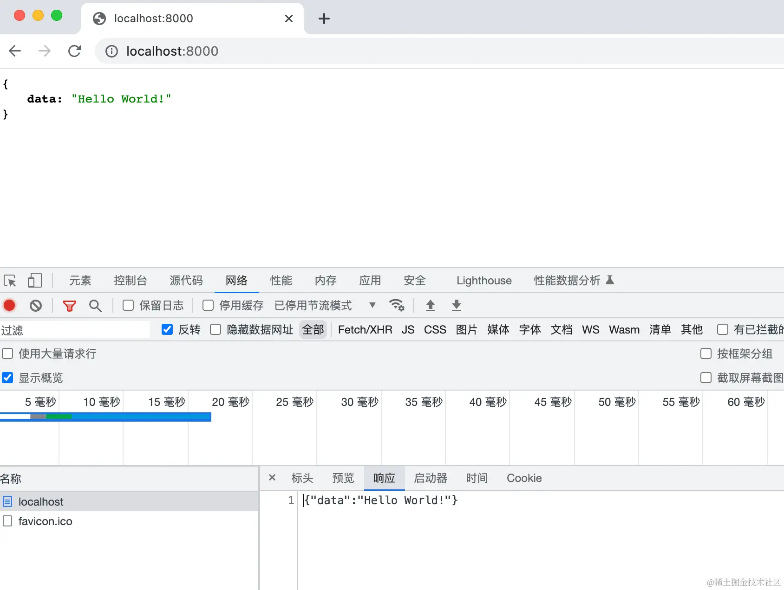The width and height of the screenshot is (784, 590).
Task: Filter requests by CSS type
Action: (x=435, y=330)
